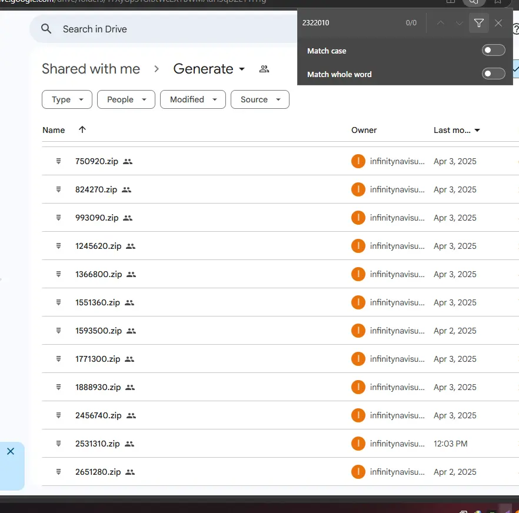519x513 pixels.
Task: Open the shared folder people icon beside Generate
Action: coord(264,69)
